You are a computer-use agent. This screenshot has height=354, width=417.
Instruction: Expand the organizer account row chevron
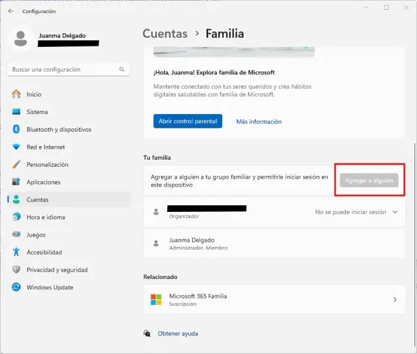tap(395, 212)
